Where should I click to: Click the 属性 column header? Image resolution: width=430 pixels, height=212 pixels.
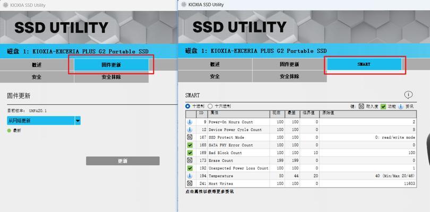tap(238, 113)
